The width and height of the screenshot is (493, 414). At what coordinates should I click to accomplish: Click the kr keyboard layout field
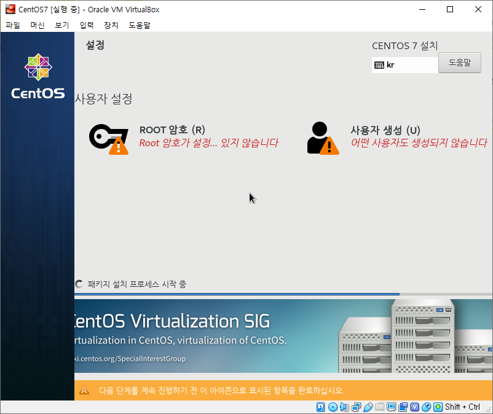click(405, 65)
